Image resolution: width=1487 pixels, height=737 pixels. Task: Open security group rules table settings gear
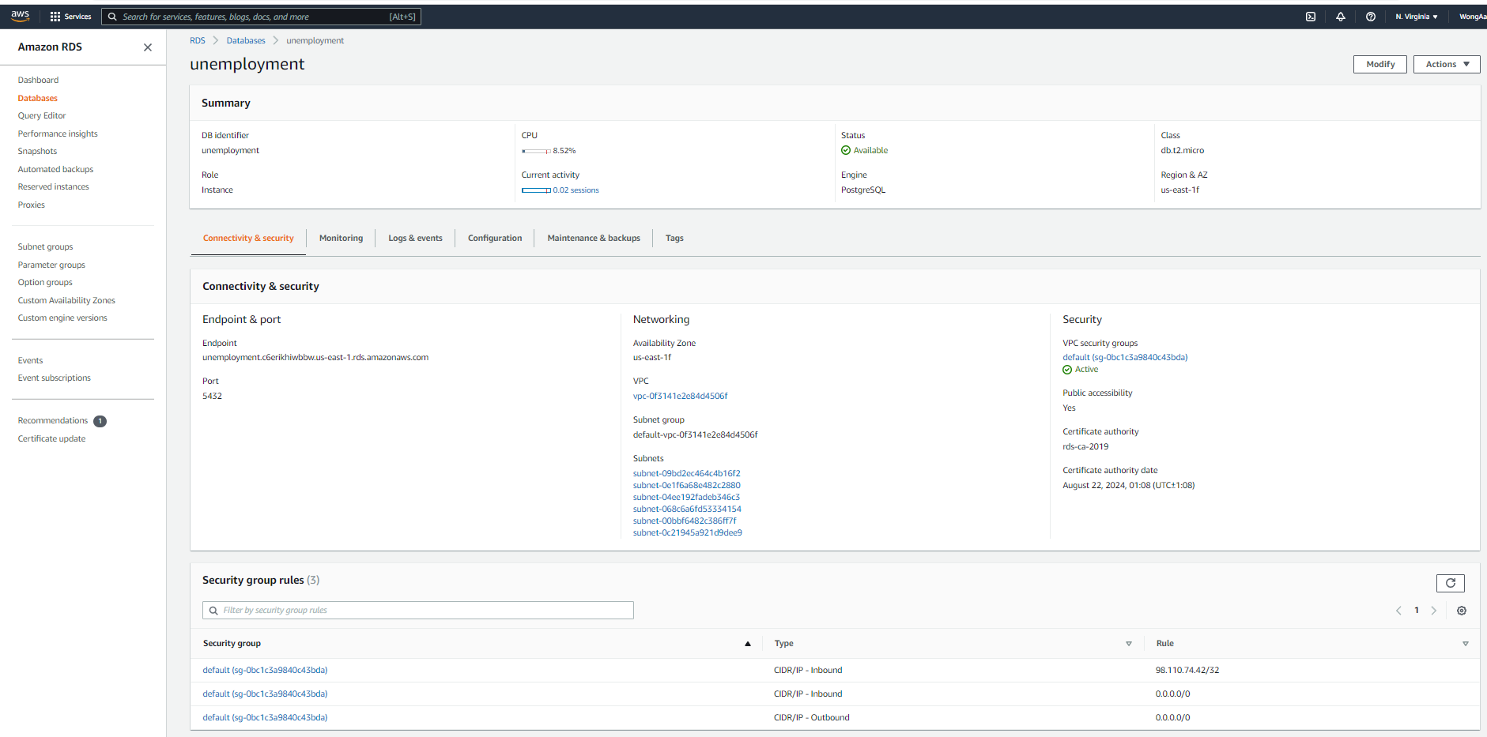click(1462, 611)
